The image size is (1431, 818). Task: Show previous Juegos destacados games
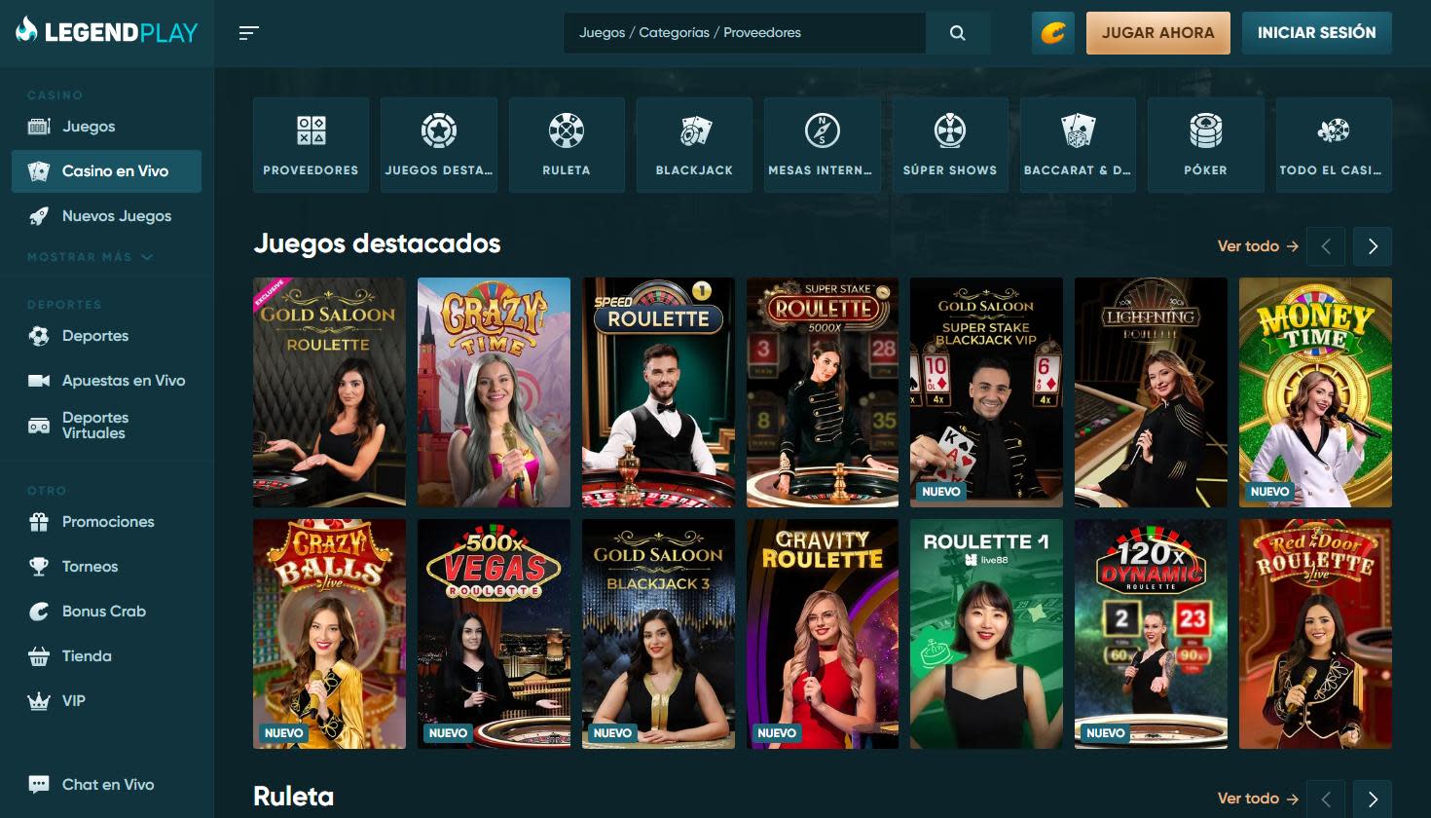pyautogui.click(x=1326, y=246)
